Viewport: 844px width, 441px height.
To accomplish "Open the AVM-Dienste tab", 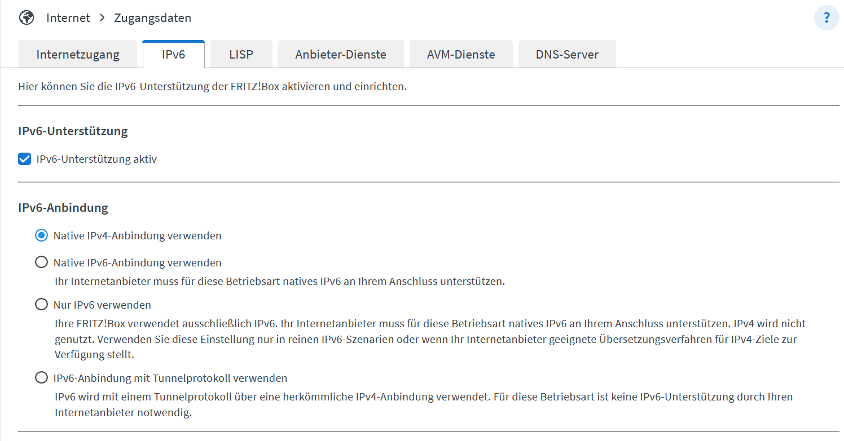I will point(461,55).
